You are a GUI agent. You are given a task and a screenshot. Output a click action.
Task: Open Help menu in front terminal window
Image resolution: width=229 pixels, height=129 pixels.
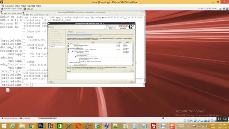point(47,15)
